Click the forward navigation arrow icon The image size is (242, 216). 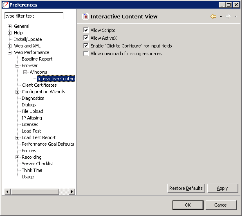pyautogui.click(x=228, y=16)
